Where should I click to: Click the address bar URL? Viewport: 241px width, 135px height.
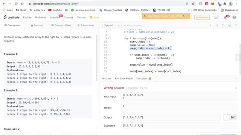[55, 4]
